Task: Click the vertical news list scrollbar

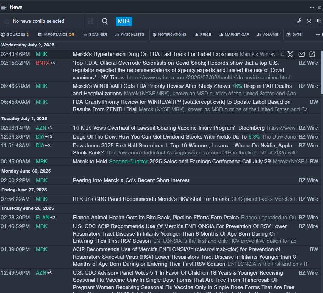Action: click(x=322, y=72)
